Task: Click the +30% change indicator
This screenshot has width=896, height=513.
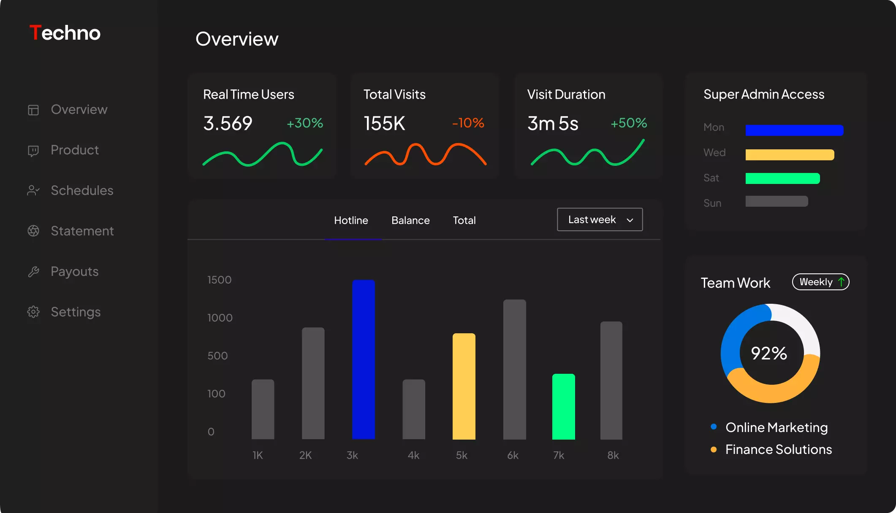Action: (x=305, y=123)
